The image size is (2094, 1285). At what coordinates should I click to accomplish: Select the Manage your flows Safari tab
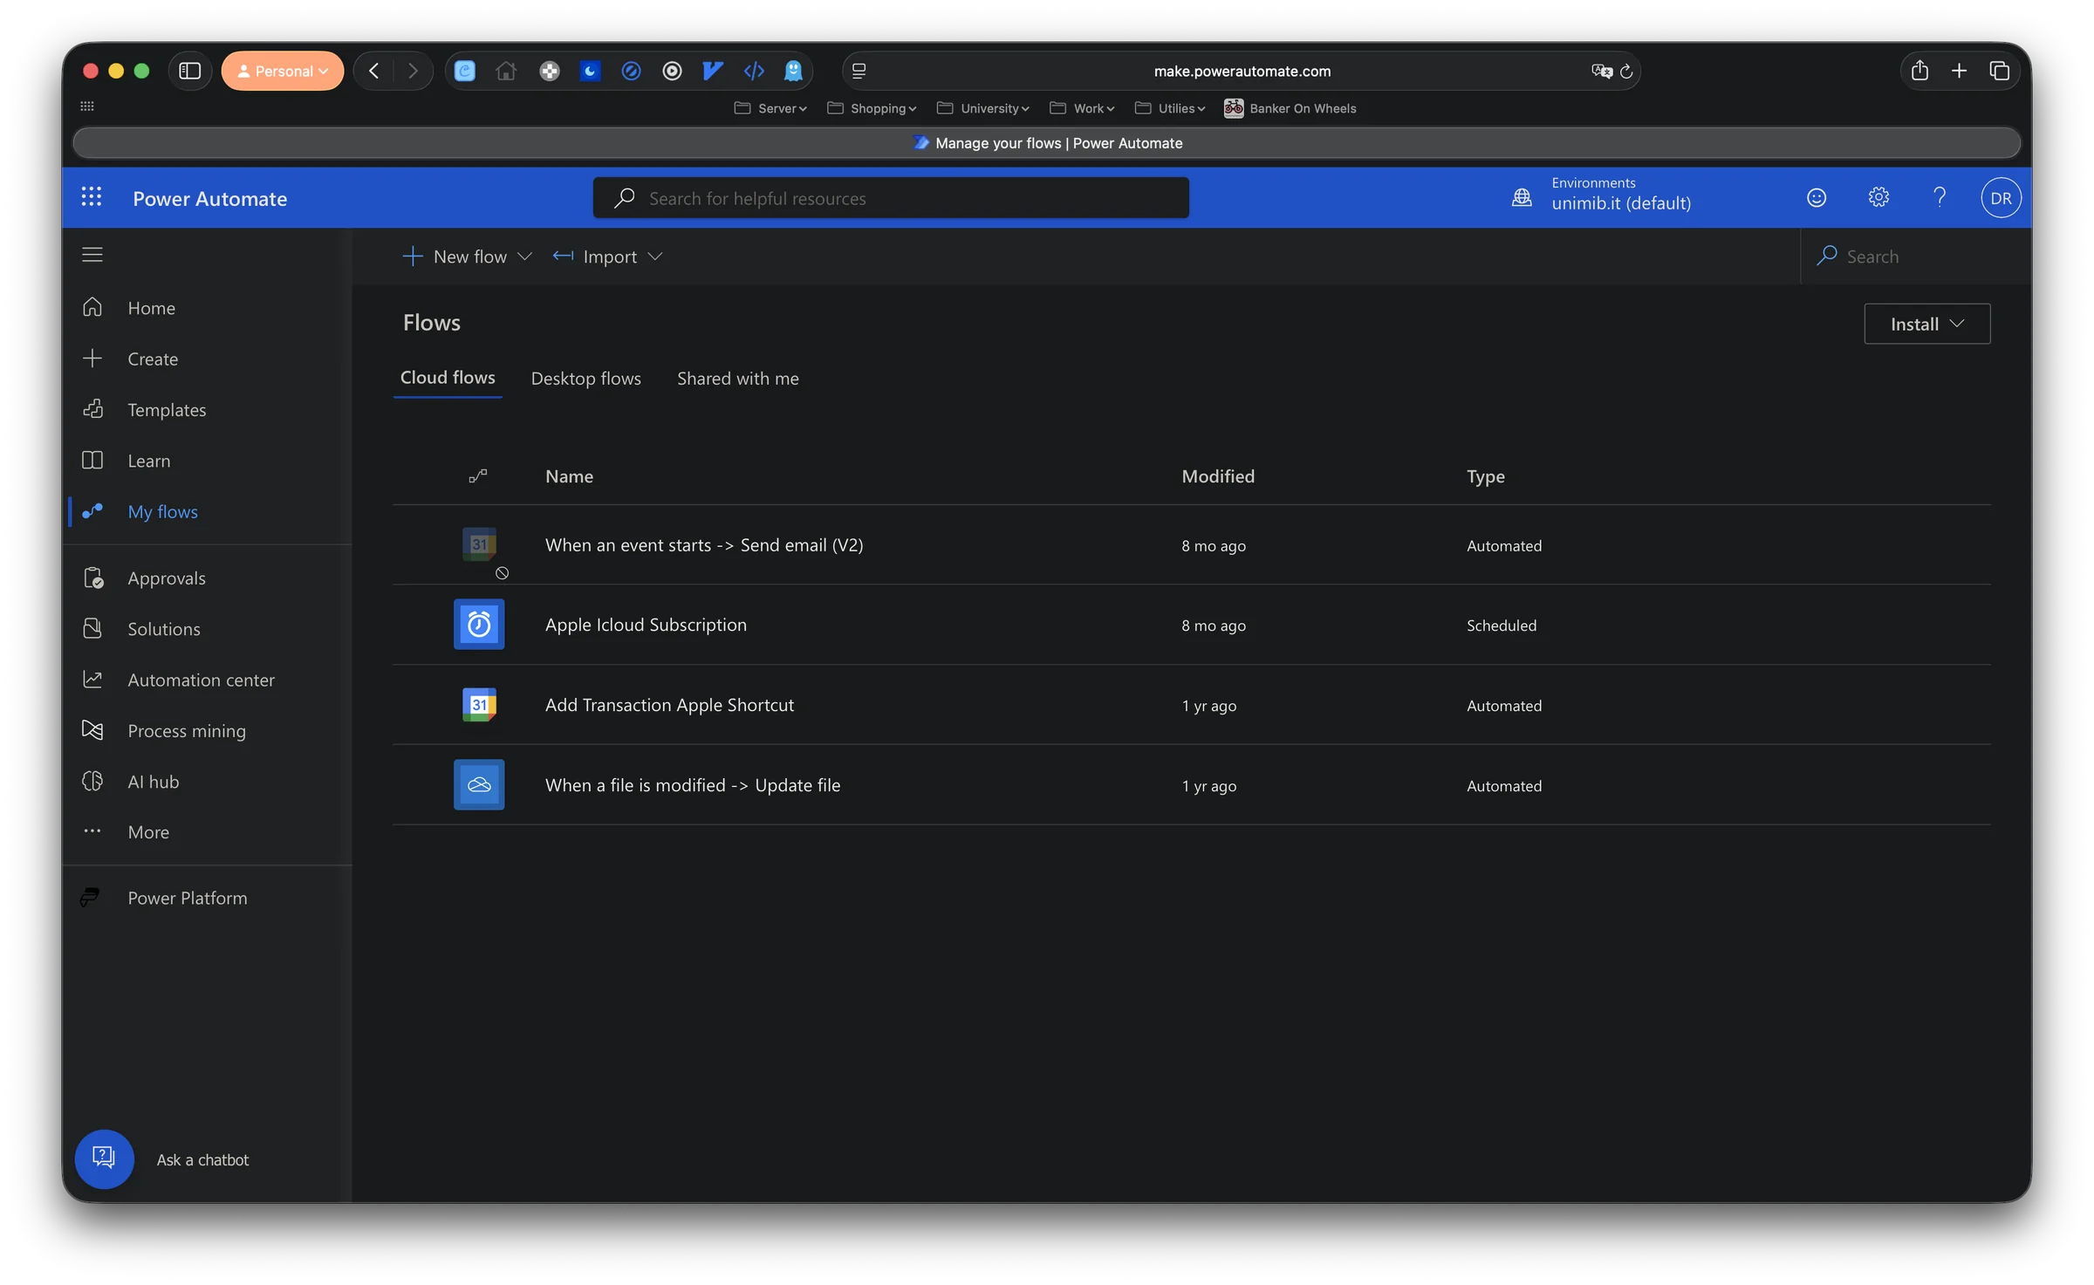point(1046,143)
